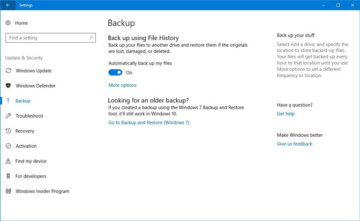Click the search magnifier icon
360x221 pixels.
[x=91, y=38]
